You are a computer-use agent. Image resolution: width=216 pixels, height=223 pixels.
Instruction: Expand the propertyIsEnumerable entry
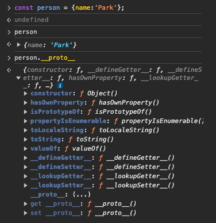click(25, 121)
